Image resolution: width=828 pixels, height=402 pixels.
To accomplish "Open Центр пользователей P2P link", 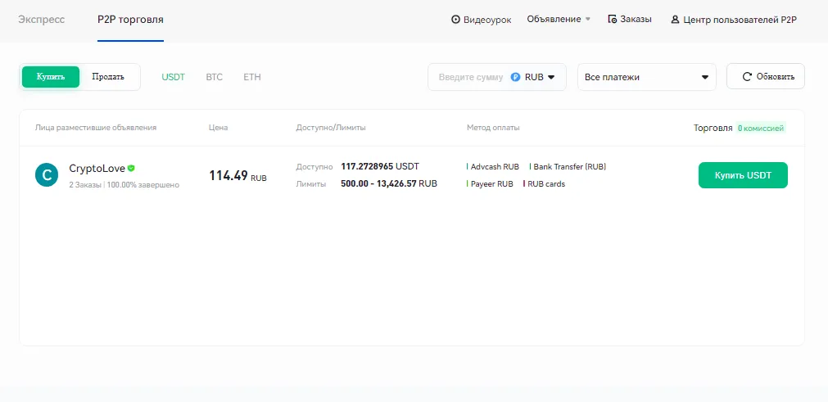I will (734, 20).
